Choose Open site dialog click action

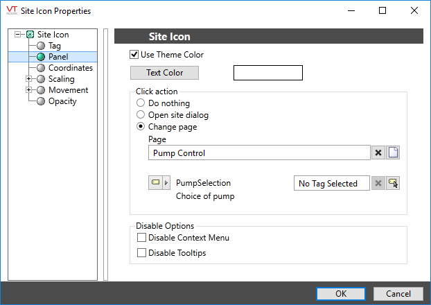pos(141,114)
